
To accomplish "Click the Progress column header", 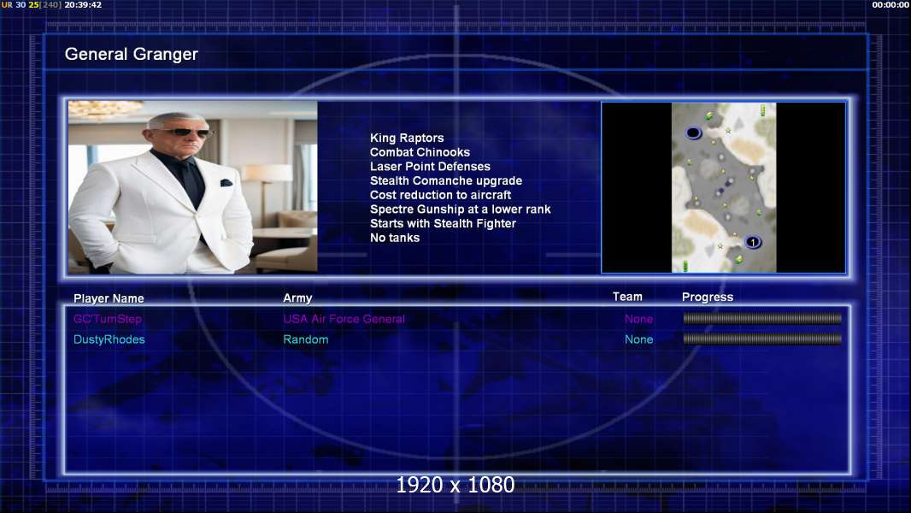I will (x=707, y=297).
